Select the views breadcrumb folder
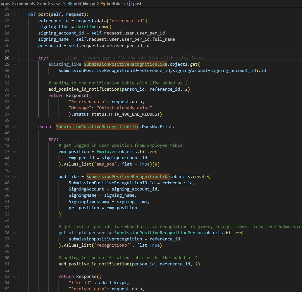 [x=56, y=4]
